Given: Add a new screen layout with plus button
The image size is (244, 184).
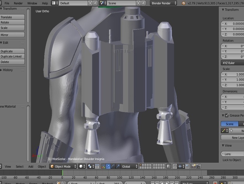Looking at the screenshot, I should (x=90, y=3).
